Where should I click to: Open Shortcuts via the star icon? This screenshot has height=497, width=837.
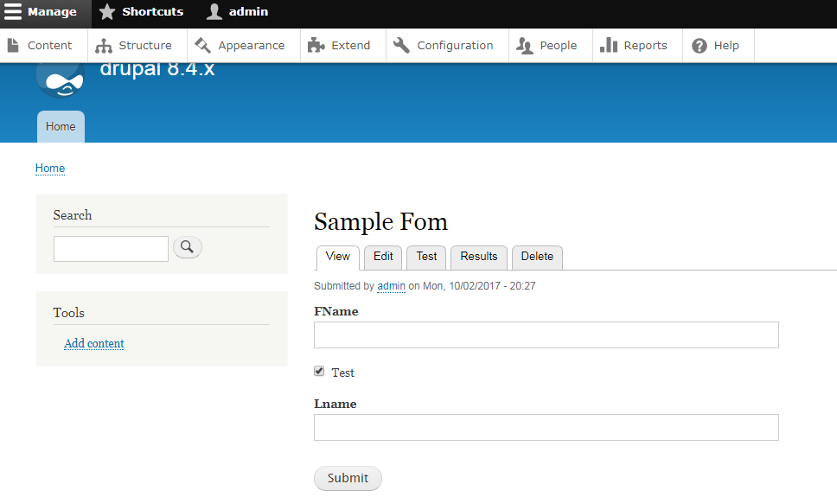pos(107,12)
